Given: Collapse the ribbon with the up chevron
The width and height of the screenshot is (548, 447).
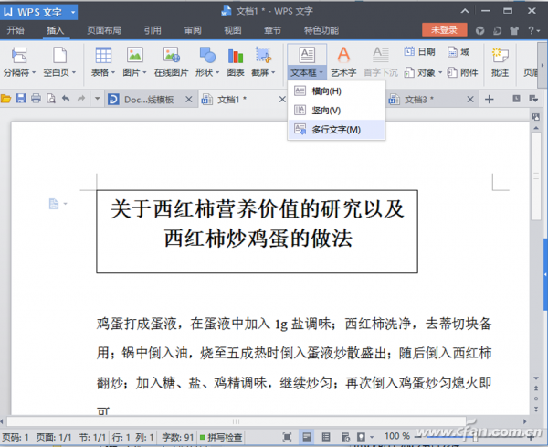Looking at the screenshot, I should point(465,11).
